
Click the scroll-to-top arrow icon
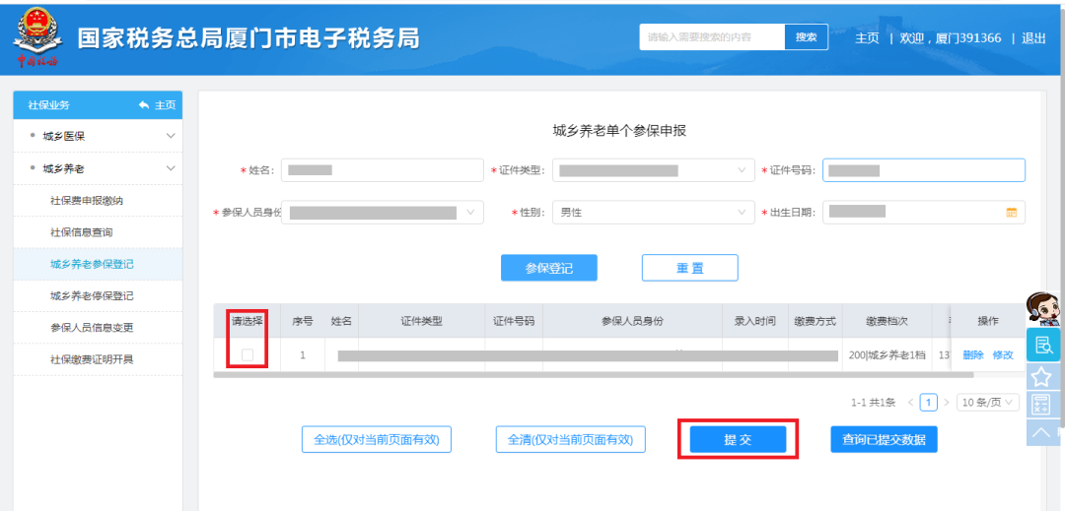click(x=1041, y=431)
